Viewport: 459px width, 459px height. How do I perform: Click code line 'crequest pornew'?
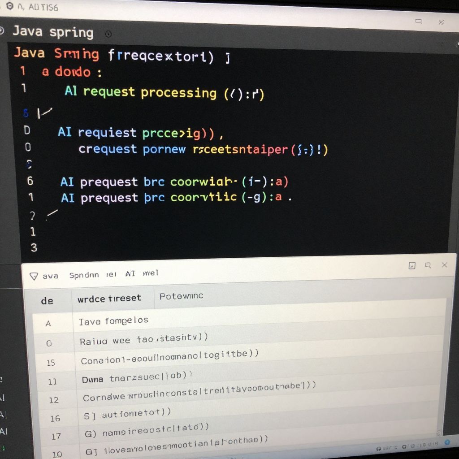203,149
